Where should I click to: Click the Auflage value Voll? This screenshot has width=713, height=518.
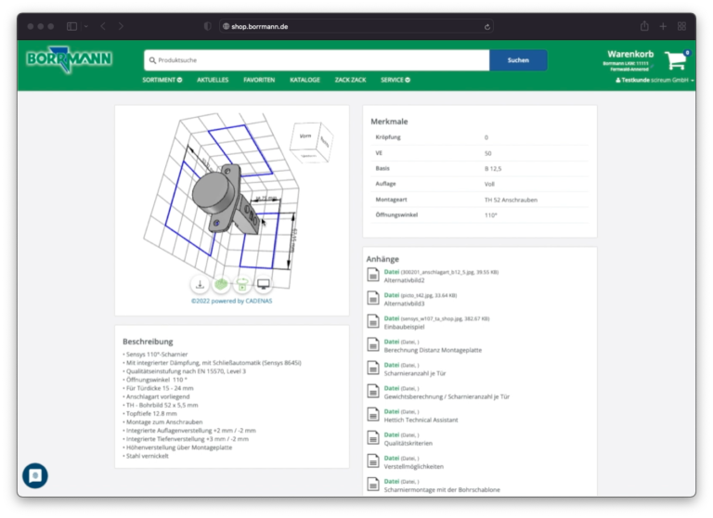click(489, 184)
